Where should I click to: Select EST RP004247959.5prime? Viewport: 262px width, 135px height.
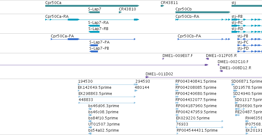click(x=177, y=115)
